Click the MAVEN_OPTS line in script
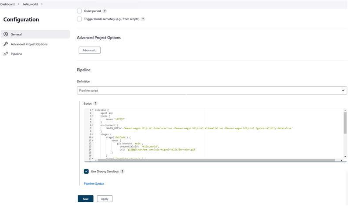Image resolution: width=350 pixels, height=211 pixels. 199,128
